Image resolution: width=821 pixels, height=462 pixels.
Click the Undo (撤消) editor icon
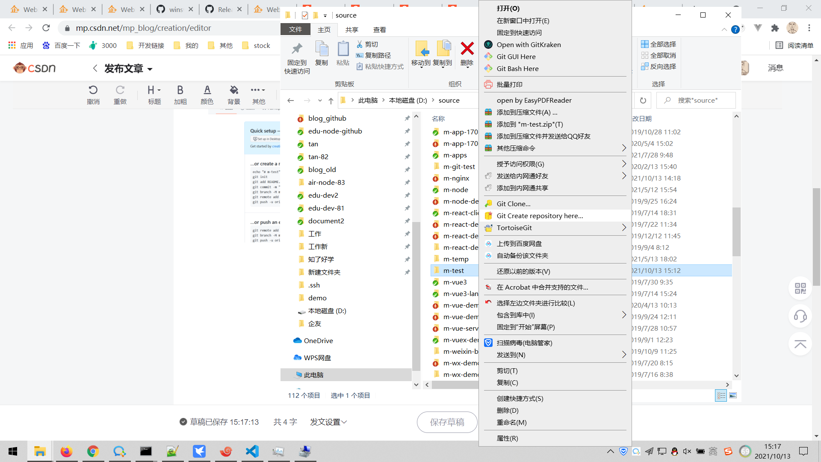pos(93,90)
